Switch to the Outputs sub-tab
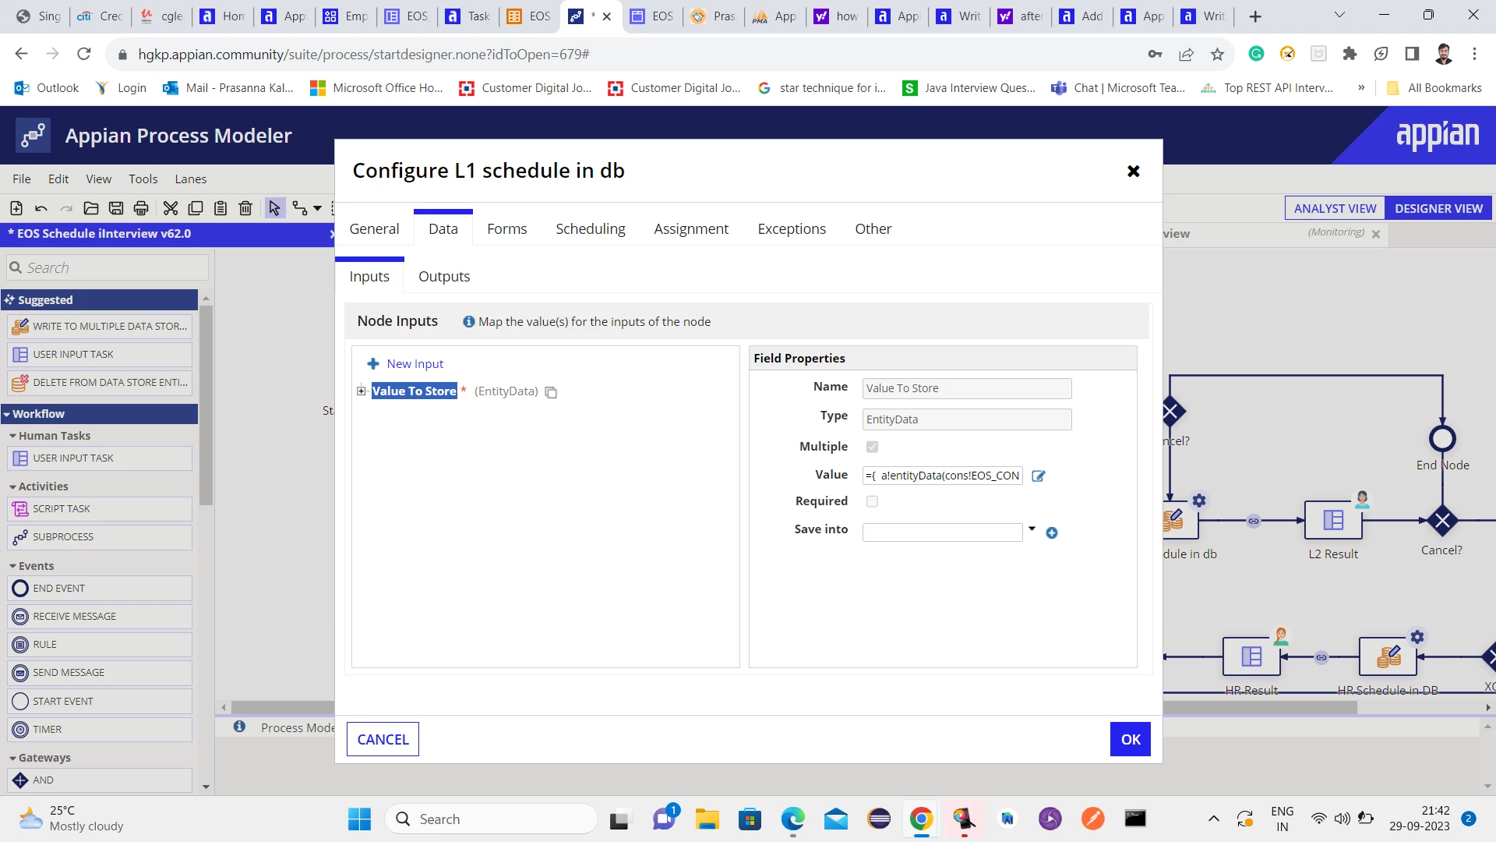Screen dimensions: 1496x842 pyautogui.click(x=444, y=277)
